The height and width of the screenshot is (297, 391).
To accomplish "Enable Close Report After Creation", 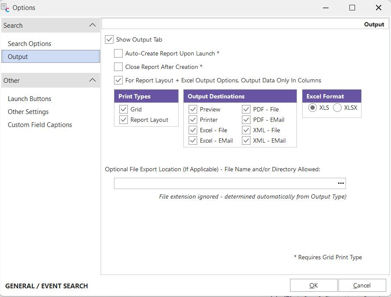I will coord(118,67).
